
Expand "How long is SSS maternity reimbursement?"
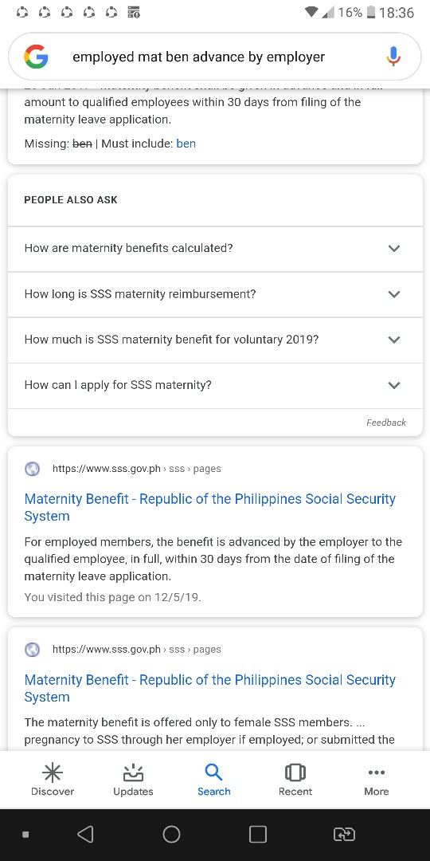click(x=215, y=293)
